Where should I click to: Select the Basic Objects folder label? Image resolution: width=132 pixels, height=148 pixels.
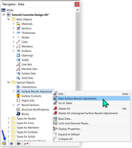click(24, 19)
